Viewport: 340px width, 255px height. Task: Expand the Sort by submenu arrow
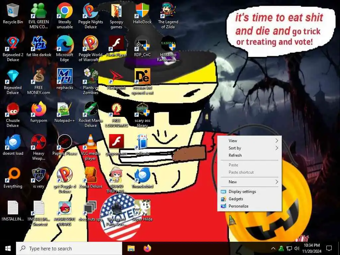pyautogui.click(x=277, y=148)
